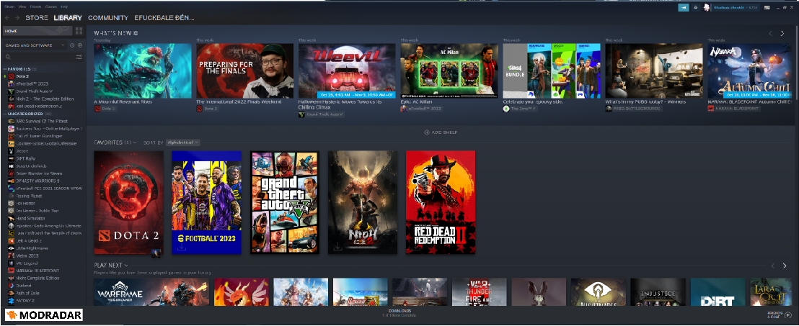Click the ready-to-play filter icon in sidebar
This screenshot has width=799, height=326.
[80, 45]
